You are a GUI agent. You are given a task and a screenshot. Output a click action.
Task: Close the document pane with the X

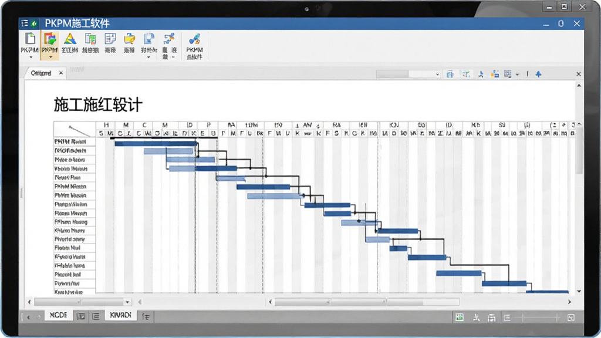pyautogui.click(x=579, y=75)
